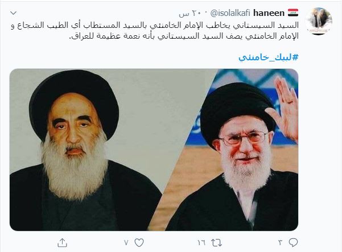Reply via the speech bubble icon
The height and width of the screenshot is (252, 342).
pos(293,242)
